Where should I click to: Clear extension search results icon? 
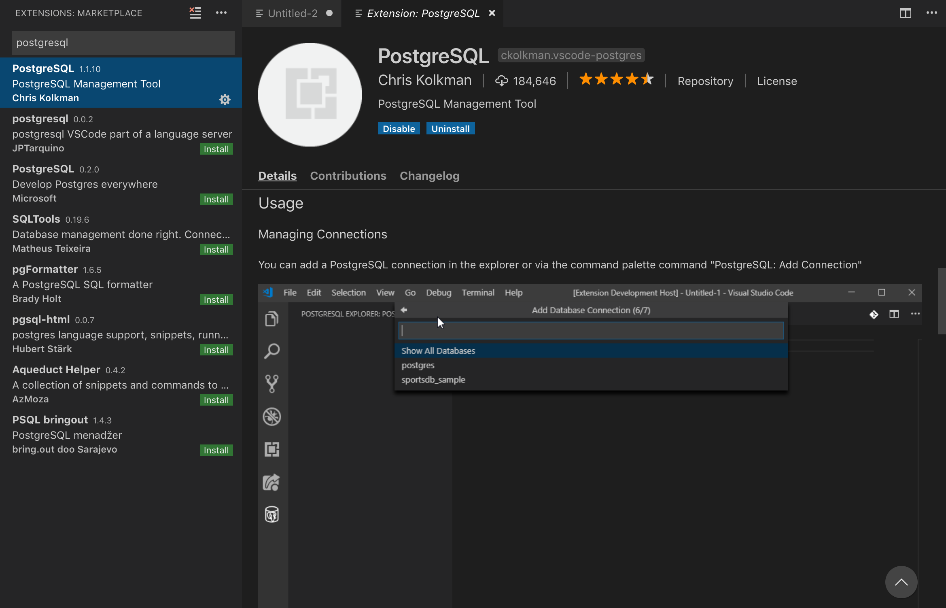[195, 13]
